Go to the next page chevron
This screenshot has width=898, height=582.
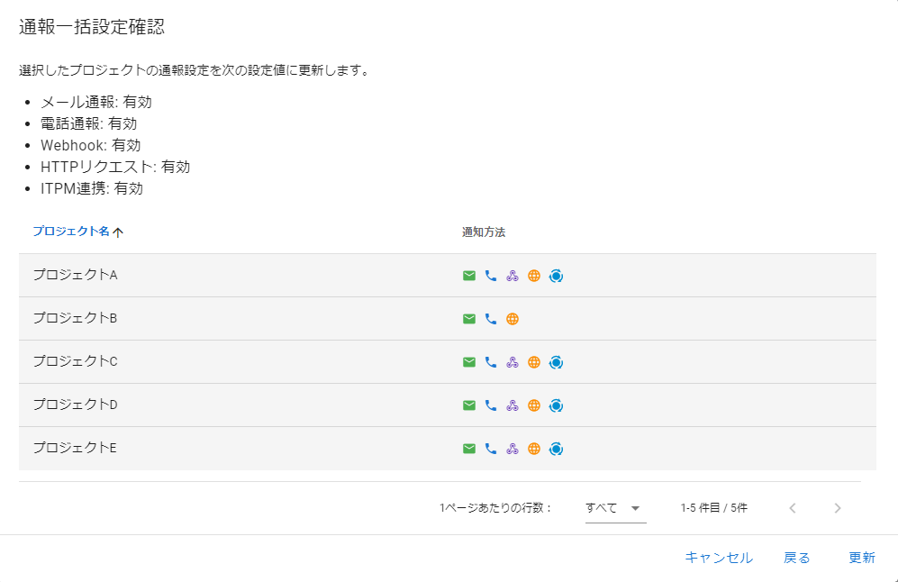click(x=838, y=508)
